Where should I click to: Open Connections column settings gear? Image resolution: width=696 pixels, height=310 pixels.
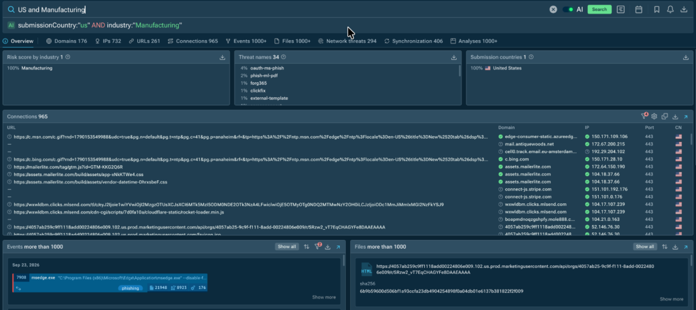click(x=654, y=116)
